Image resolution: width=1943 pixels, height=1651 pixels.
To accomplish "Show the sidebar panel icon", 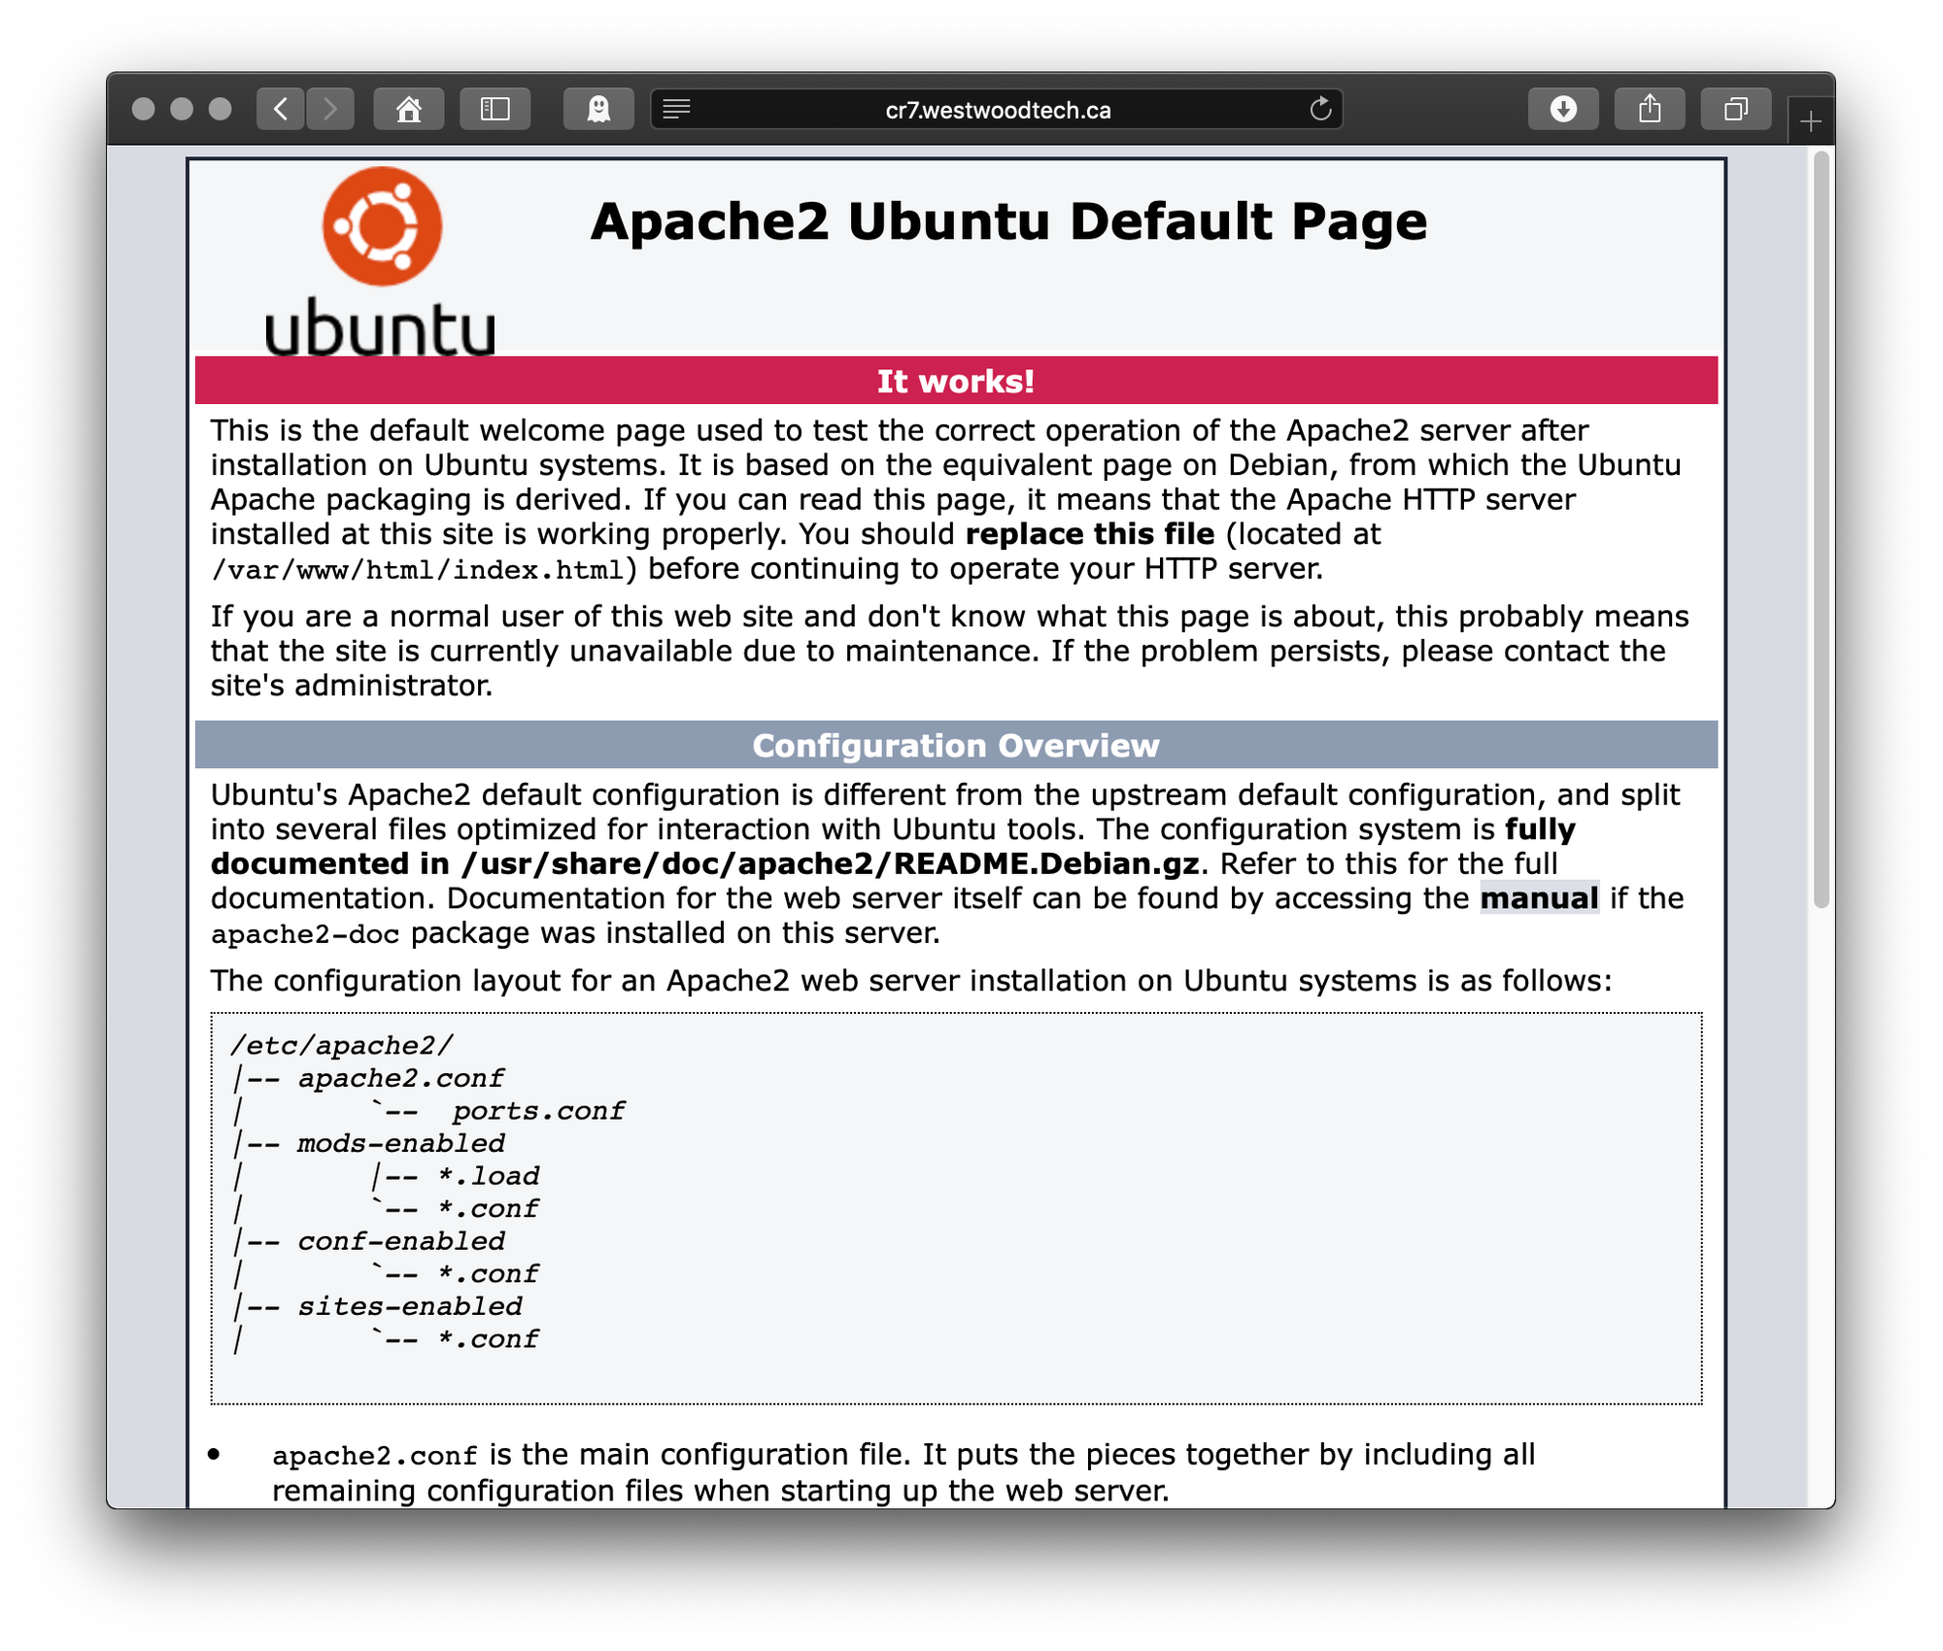I will (x=495, y=109).
